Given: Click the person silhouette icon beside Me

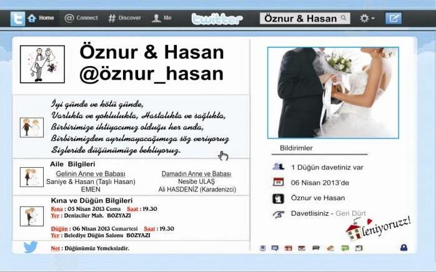Looking at the screenshot, I should pyautogui.click(x=156, y=18).
